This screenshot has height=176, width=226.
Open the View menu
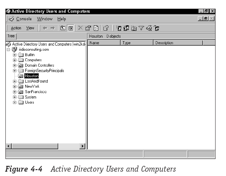point(30,28)
